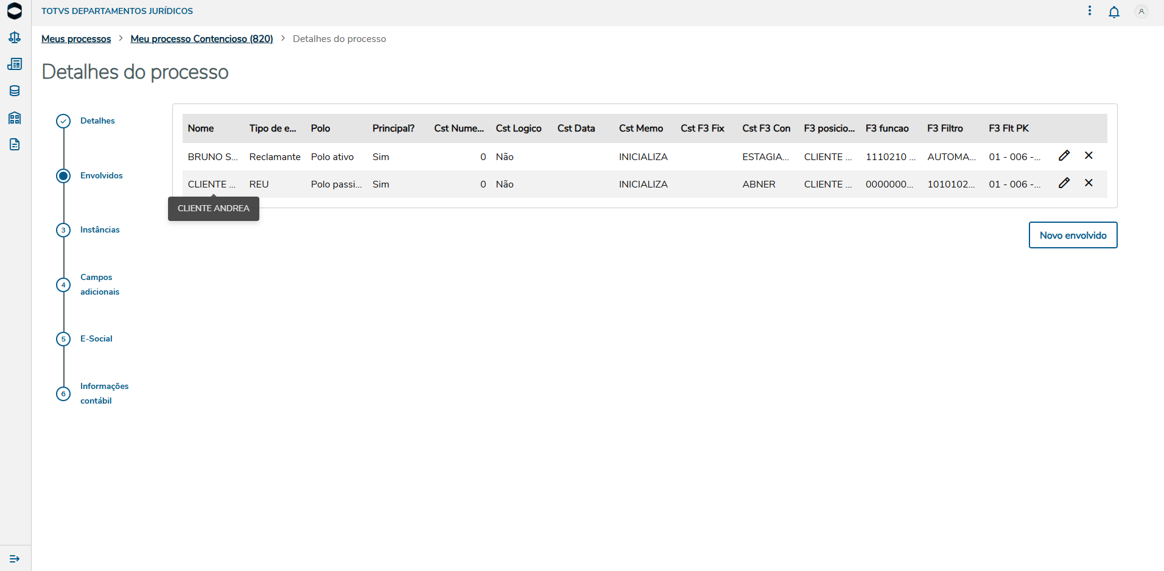Edit the CLIENTE row with pencil

point(1064,183)
